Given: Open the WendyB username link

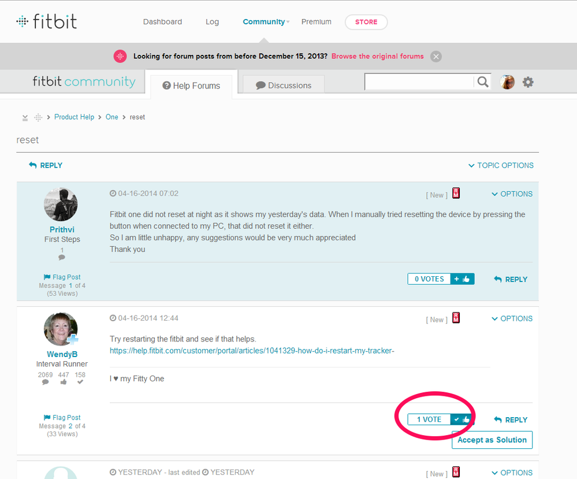Looking at the screenshot, I should 62,354.
